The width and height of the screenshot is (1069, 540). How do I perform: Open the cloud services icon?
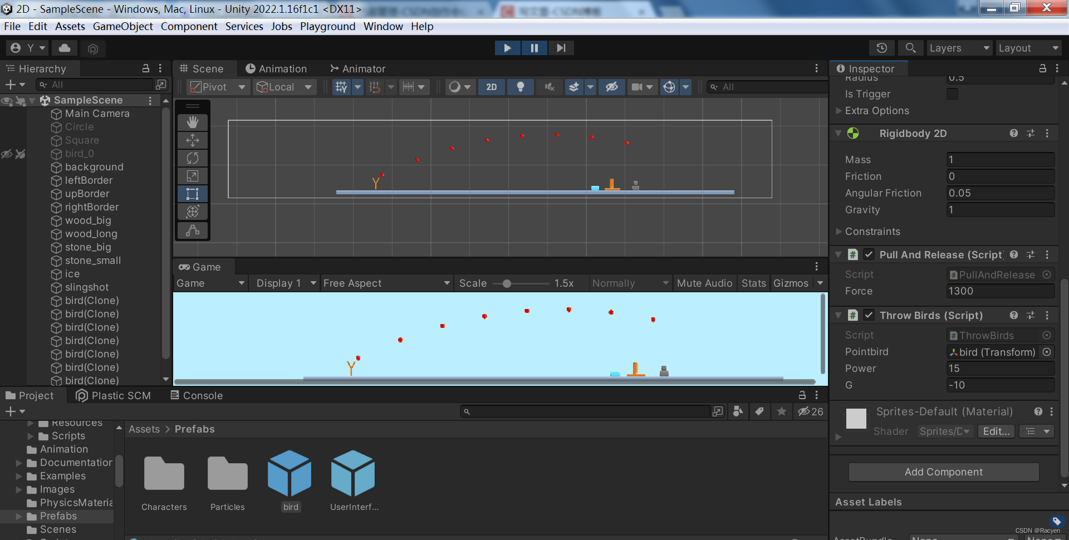click(65, 48)
